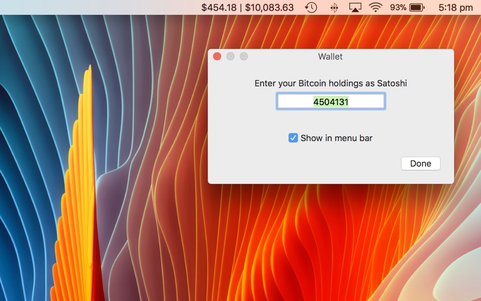Focus the Satoshi holdings input field

pyautogui.click(x=331, y=101)
